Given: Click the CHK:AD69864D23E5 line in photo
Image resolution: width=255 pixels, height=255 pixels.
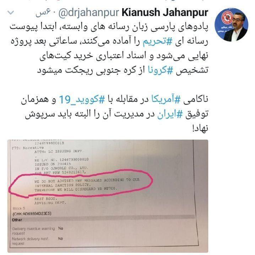Looking at the screenshot, I should point(32,213).
